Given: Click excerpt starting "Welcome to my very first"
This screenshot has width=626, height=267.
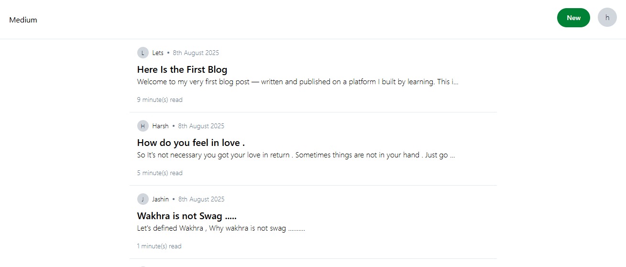Looking at the screenshot, I should pyautogui.click(x=297, y=82).
